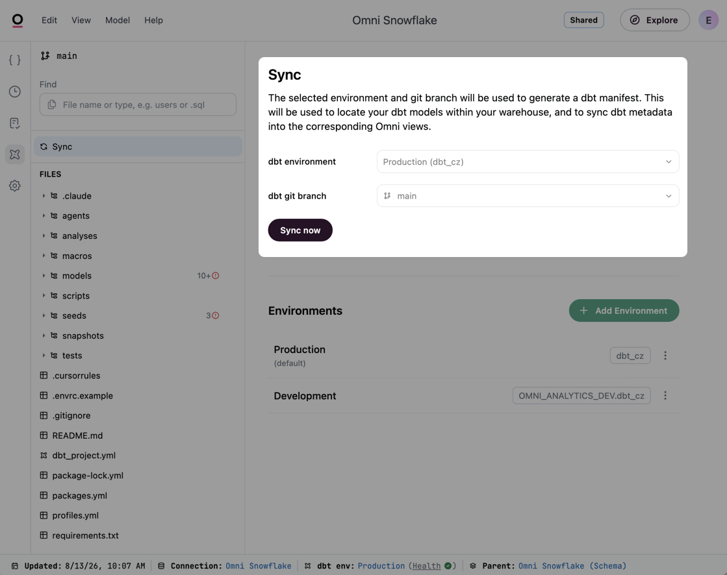The width and height of the screenshot is (727, 575).
Task: Open the user avatar E
Action: (708, 20)
